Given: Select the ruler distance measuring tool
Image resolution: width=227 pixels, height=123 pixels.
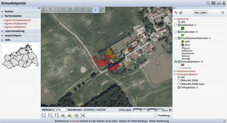Looking at the screenshot, I should point(102,10).
